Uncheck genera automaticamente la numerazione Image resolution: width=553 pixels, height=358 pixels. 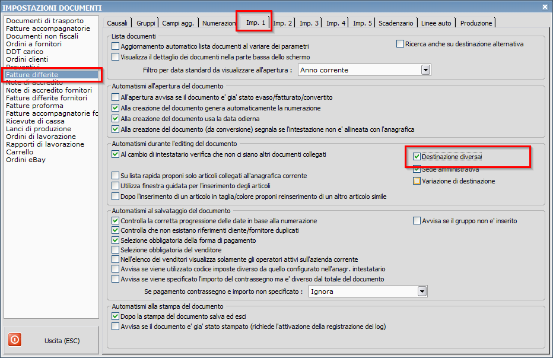click(x=115, y=107)
